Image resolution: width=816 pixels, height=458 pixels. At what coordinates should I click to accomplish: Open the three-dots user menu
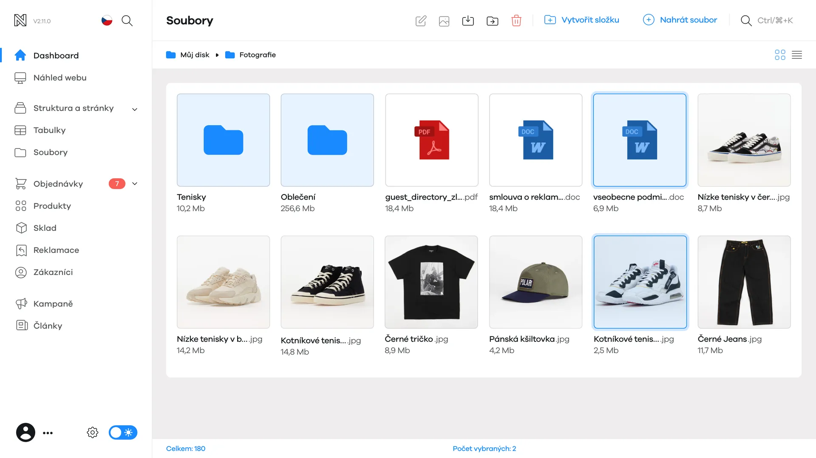(x=48, y=433)
